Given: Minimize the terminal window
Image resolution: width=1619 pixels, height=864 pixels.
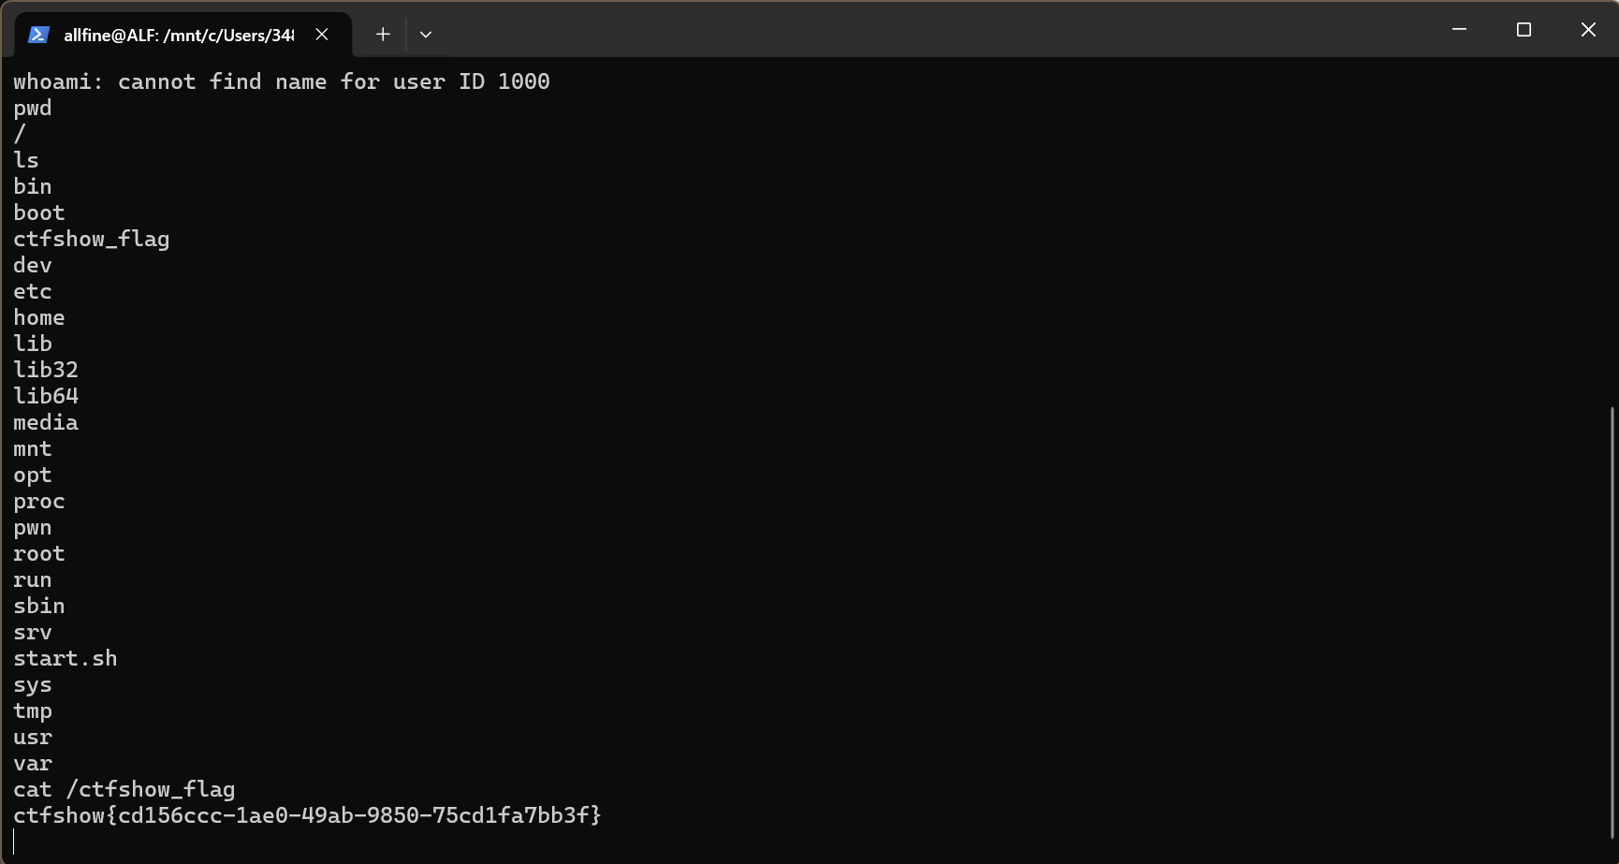Looking at the screenshot, I should (1459, 30).
